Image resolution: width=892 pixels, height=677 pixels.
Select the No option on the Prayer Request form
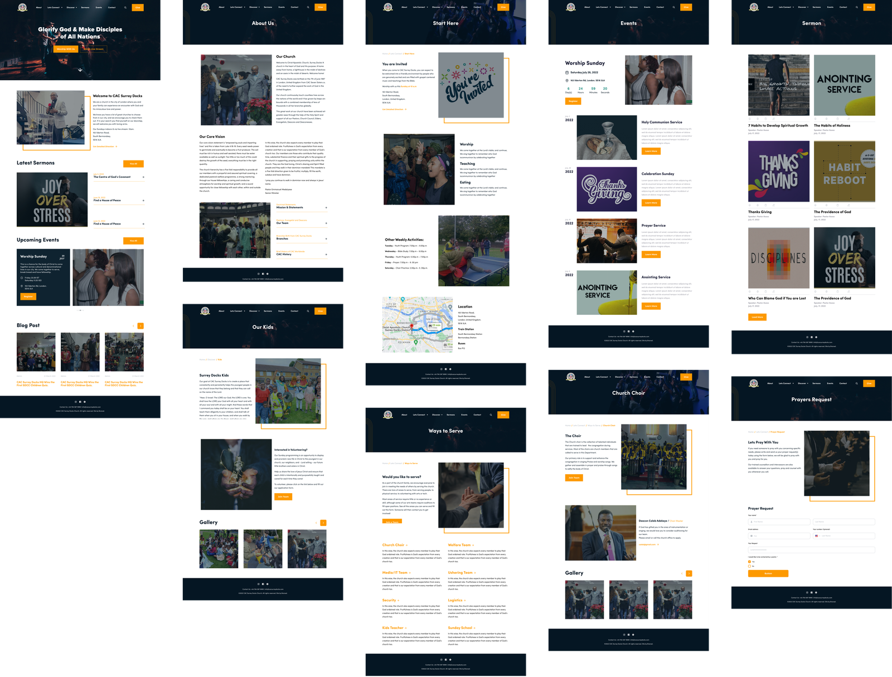coord(749,566)
